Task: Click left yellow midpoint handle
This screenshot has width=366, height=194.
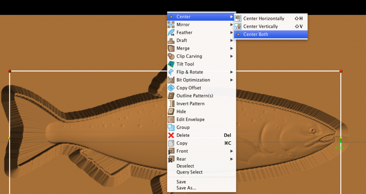Action: pos(9,138)
